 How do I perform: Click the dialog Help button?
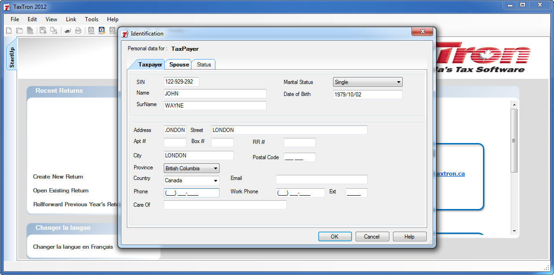410,236
